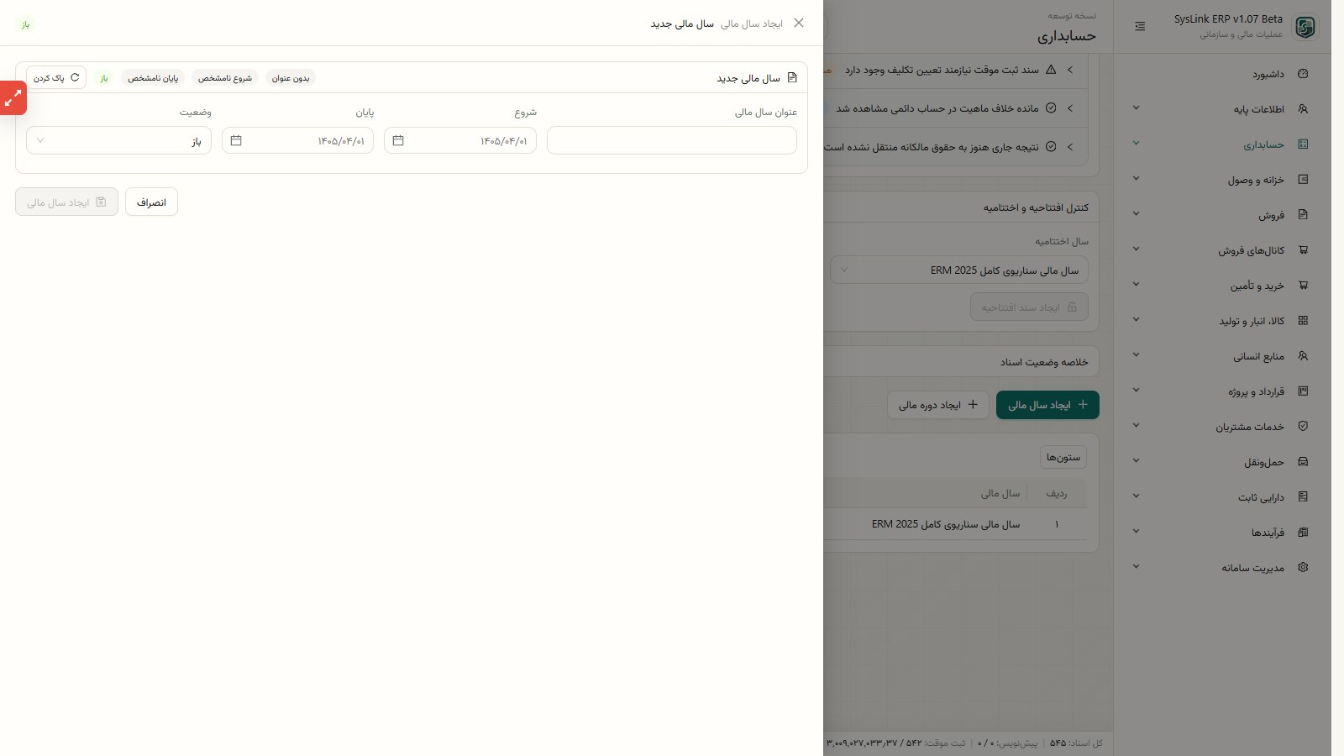The image size is (1344, 756).
Task: Click the شروع نامشخص tag
Action: tap(225, 77)
